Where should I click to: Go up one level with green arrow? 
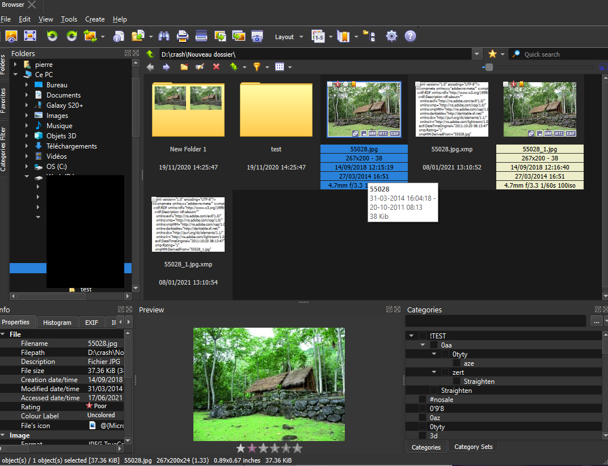pyautogui.click(x=150, y=54)
